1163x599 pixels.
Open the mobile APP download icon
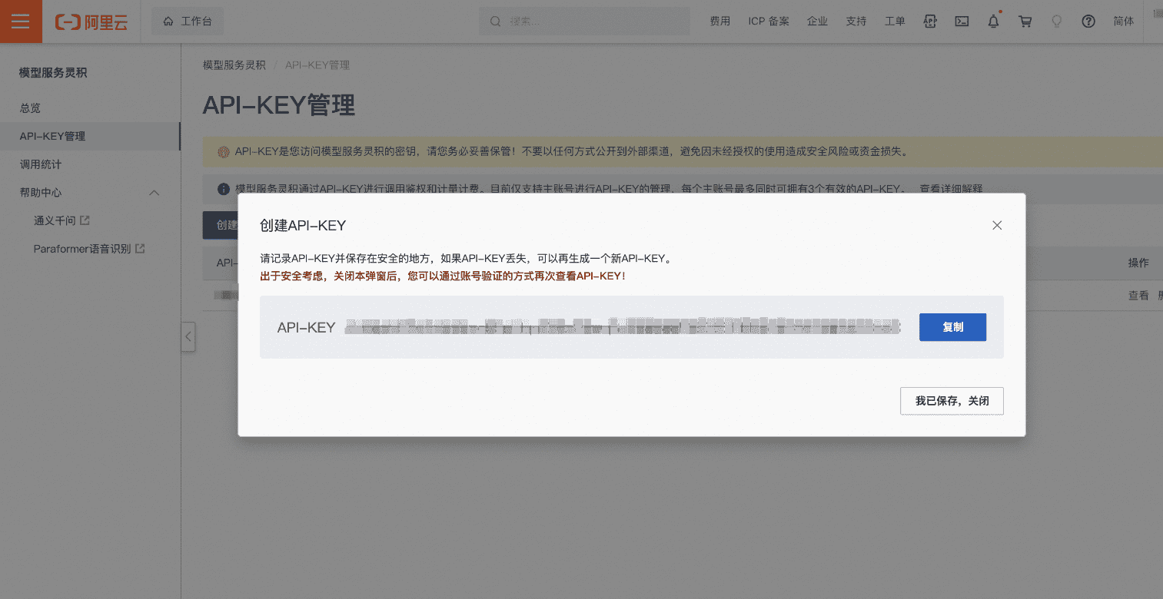(x=930, y=21)
